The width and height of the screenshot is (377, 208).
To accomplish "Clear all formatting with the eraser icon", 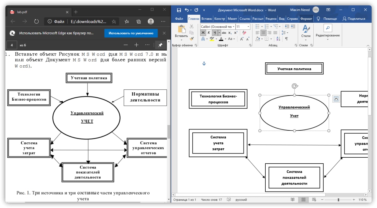I will pos(244,33).
